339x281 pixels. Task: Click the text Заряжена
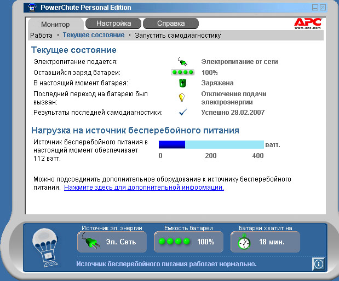217,83
